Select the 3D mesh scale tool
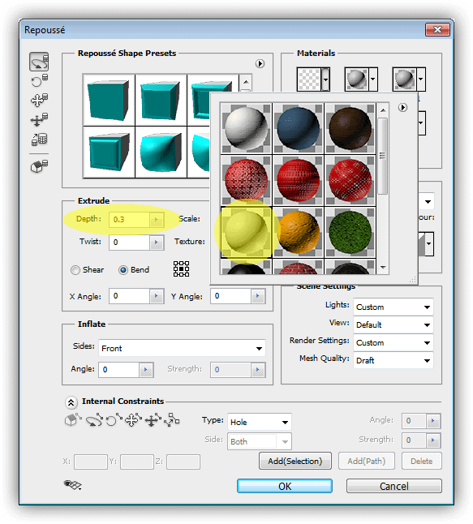Screen dimensions: 473x524 pyautogui.click(x=39, y=139)
